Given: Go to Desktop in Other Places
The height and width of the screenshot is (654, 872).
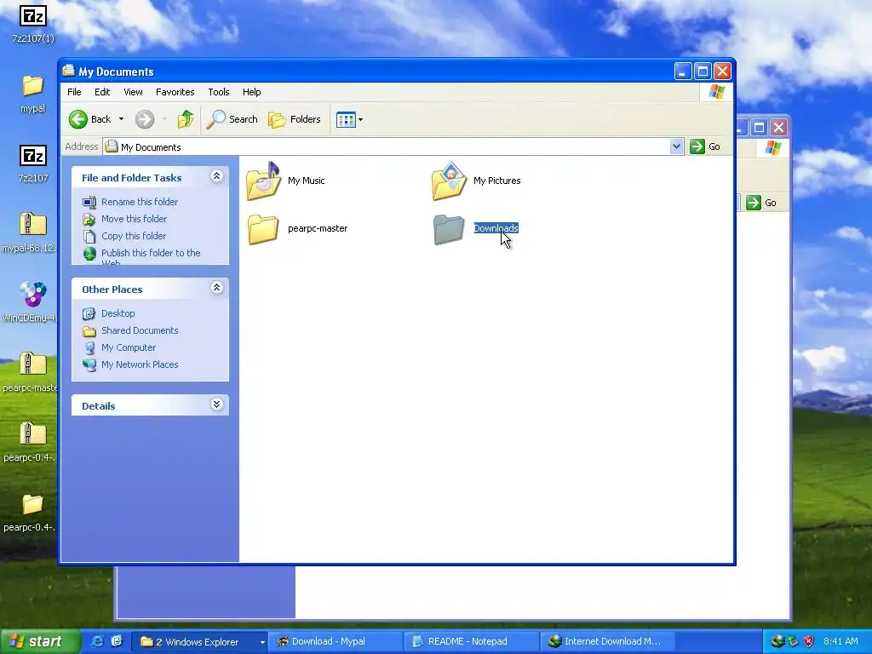Looking at the screenshot, I should tap(118, 313).
